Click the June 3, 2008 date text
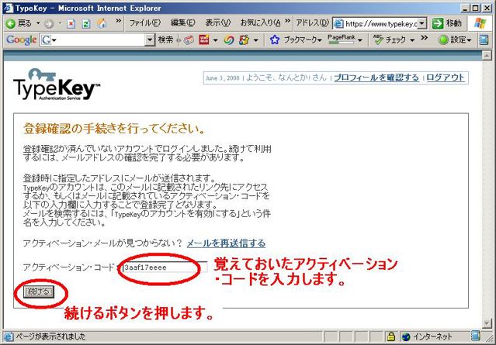 coord(222,78)
